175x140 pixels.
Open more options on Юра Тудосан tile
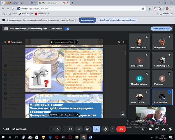pyautogui.click(x=169, y=92)
